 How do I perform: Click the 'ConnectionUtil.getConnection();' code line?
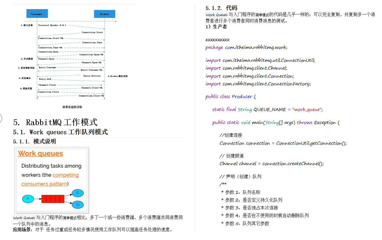point(283,143)
